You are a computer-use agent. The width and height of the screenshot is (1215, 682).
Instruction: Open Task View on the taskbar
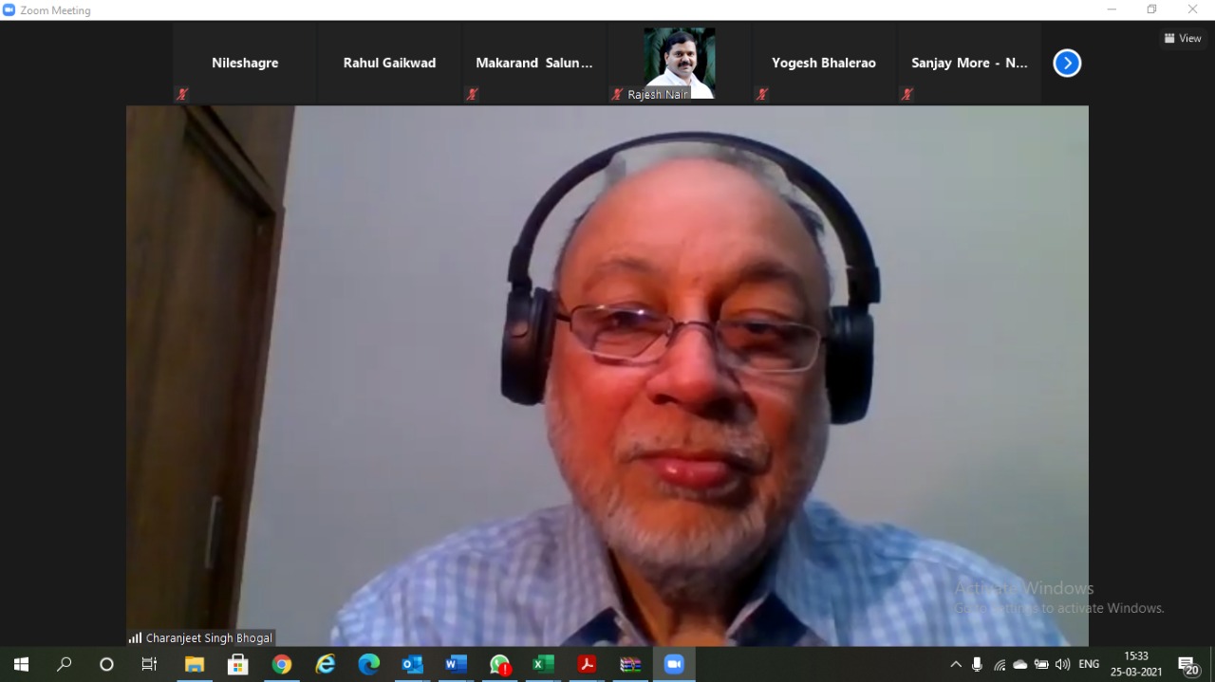[x=149, y=664]
